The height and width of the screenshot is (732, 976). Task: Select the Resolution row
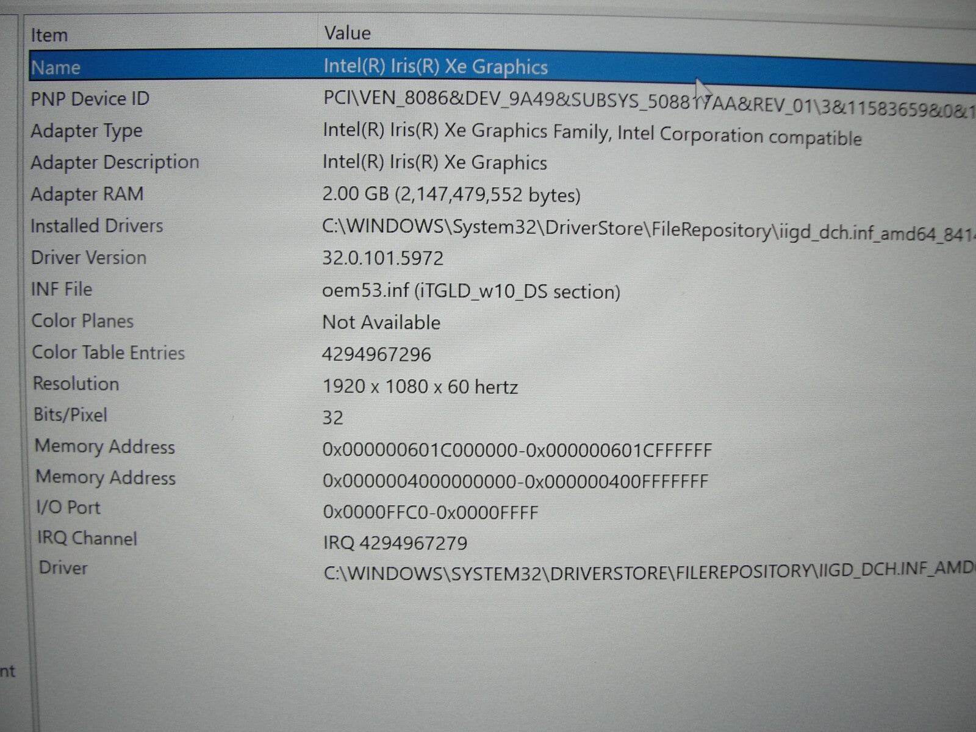pyautogui.click(x=76, y=384)
